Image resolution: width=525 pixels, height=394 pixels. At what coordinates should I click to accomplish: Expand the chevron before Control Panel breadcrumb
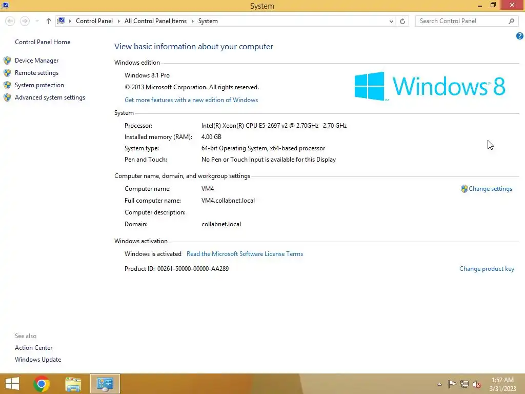click(70, 21)
